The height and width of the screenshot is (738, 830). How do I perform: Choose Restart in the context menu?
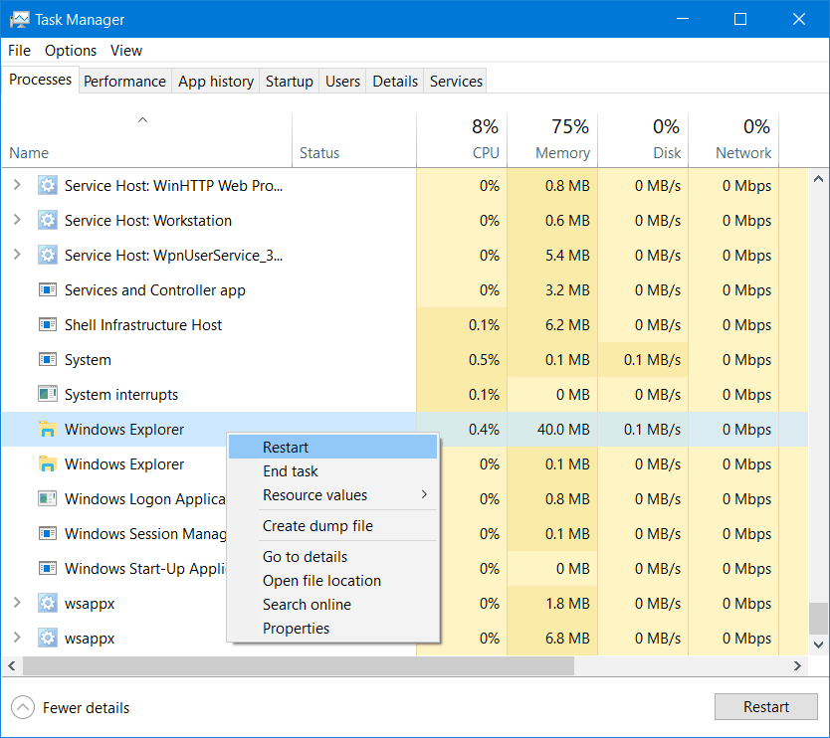click(x=333, y=448)
